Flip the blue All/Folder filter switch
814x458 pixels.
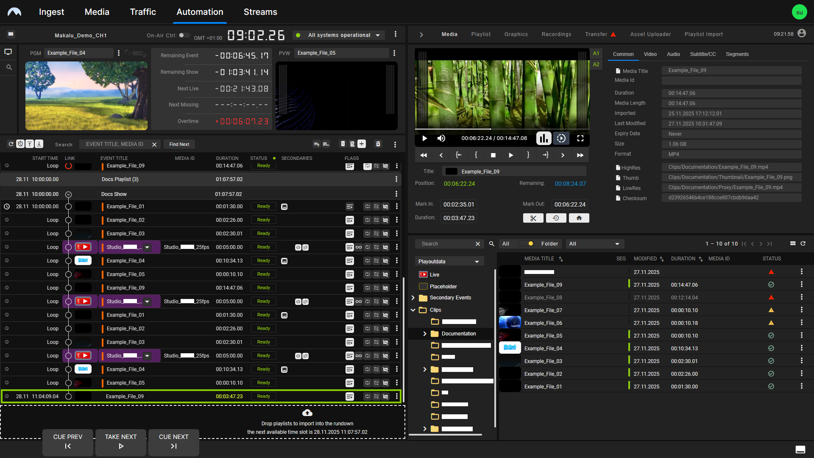525,244
